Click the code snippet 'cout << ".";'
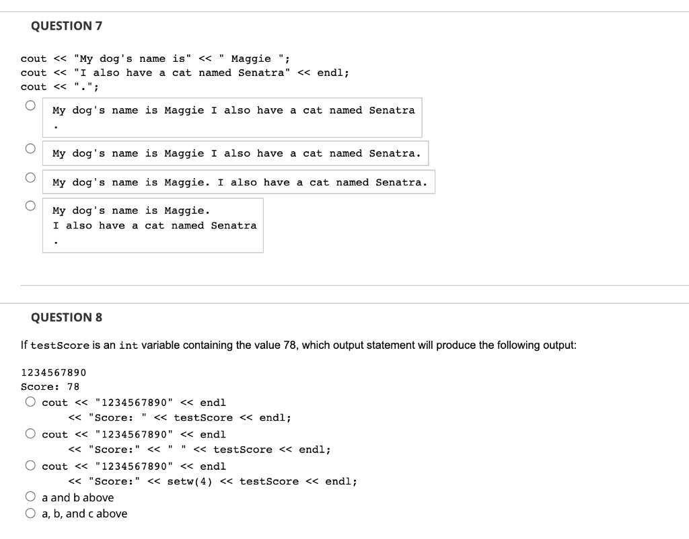The height and width of the screenshot is (539, 689). click(59, 87)
